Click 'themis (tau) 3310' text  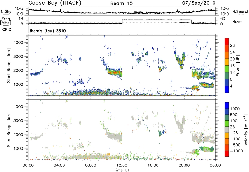point(48,31)
